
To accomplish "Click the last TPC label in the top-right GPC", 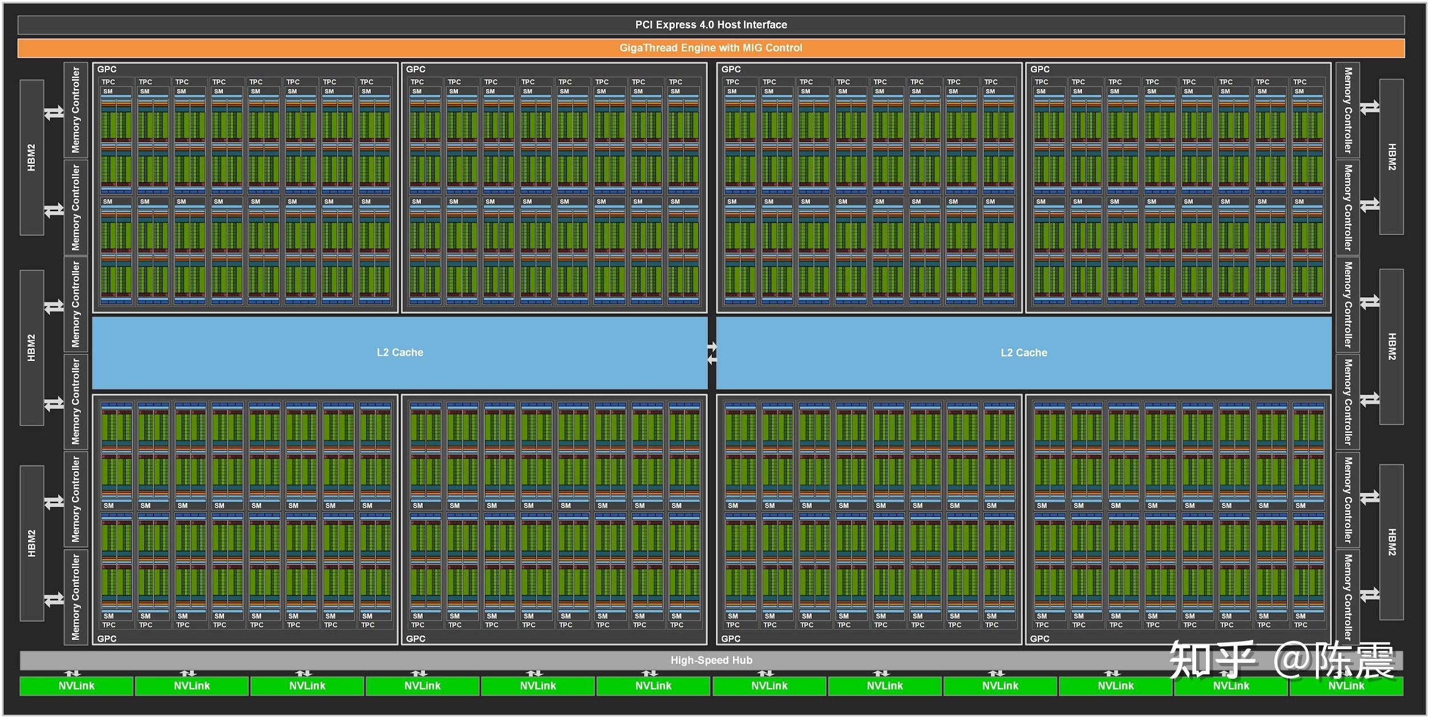I will (1300, 82).
